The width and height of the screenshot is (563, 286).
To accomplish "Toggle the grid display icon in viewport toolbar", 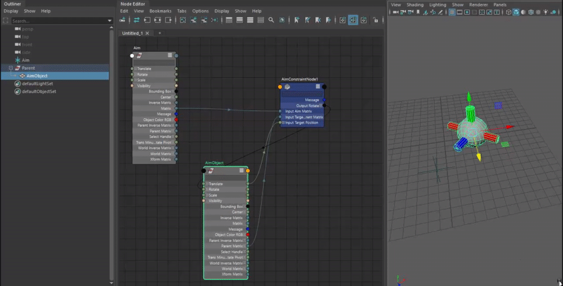I will (x=452, y=12).
